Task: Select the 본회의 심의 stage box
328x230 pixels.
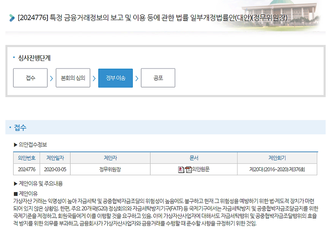Action: pyautogui.click(x=73, y=78)
